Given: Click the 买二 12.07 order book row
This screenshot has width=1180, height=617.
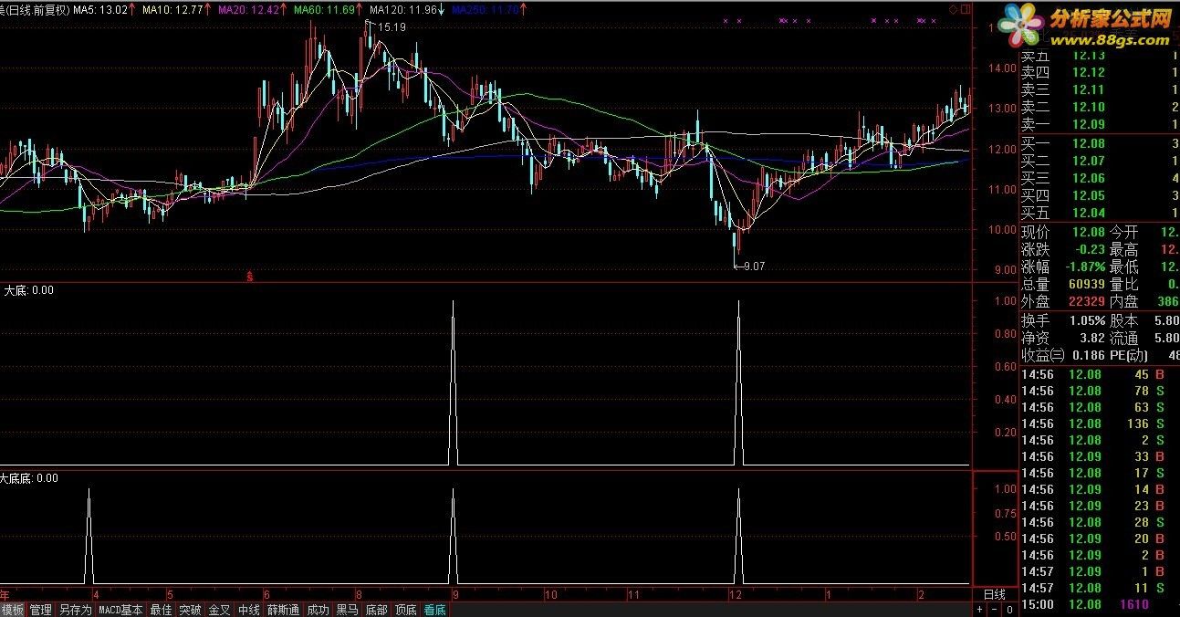Looking at the screenshot, I should tap(1099, 161).
